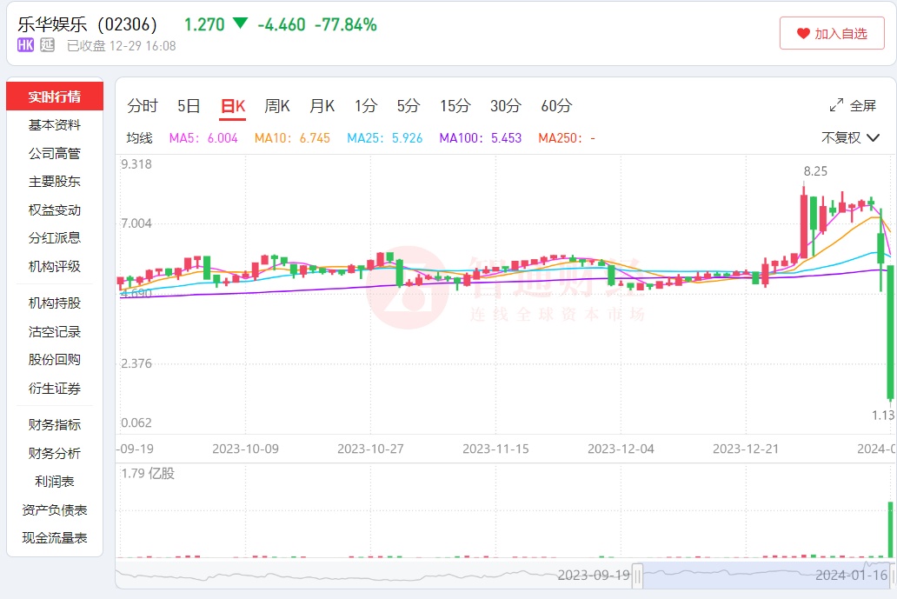
Task: Click the 延 delayed quote badge
Action: pos(48,45)
